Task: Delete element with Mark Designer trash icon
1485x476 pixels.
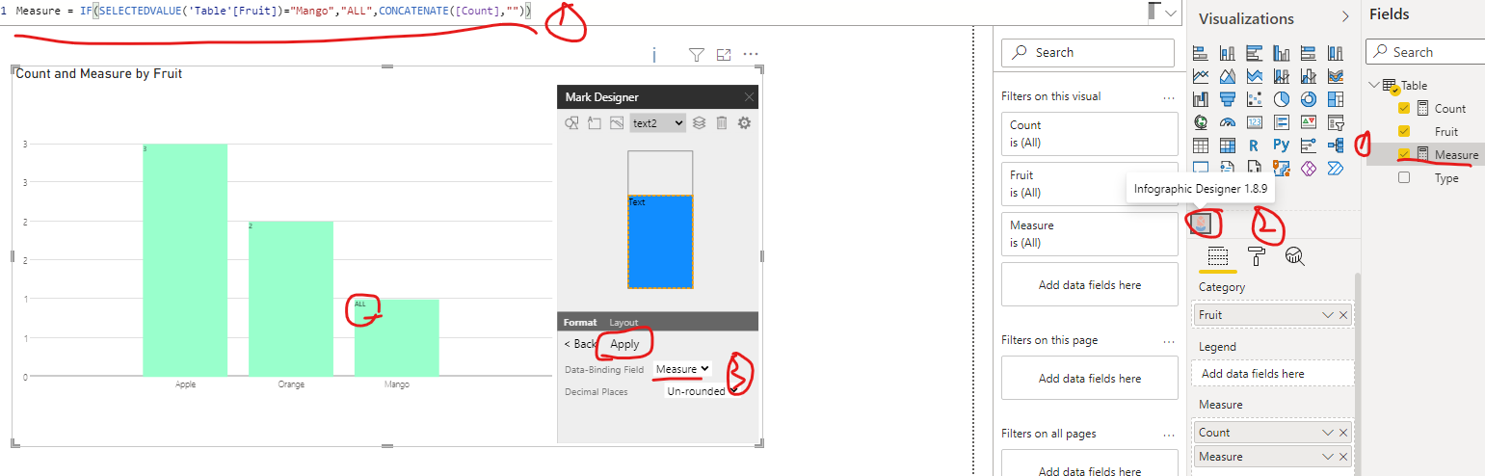Action: pos(721,122)
